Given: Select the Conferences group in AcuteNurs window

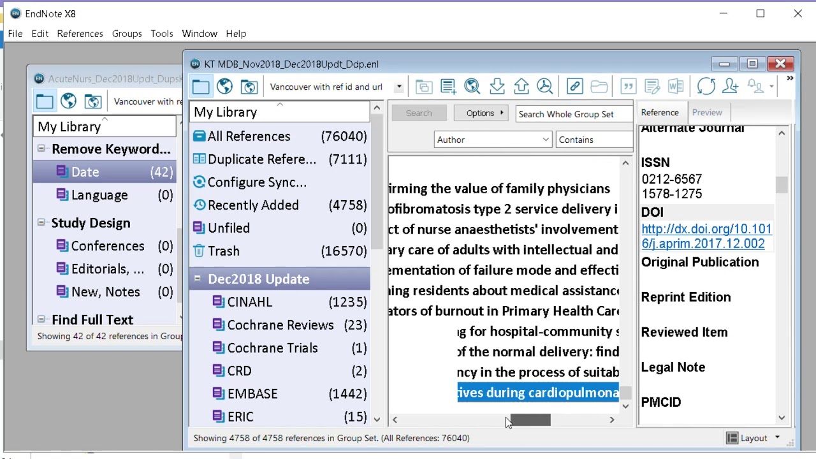Looking at the screenshot, I should 105,246.
